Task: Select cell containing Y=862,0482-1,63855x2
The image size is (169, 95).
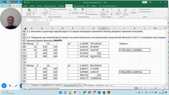Action: (134, 72)
